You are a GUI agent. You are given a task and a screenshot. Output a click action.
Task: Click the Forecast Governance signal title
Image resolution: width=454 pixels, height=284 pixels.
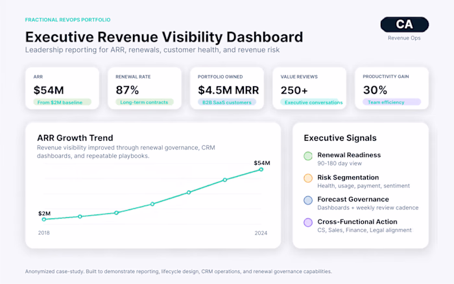pos(353,199)
